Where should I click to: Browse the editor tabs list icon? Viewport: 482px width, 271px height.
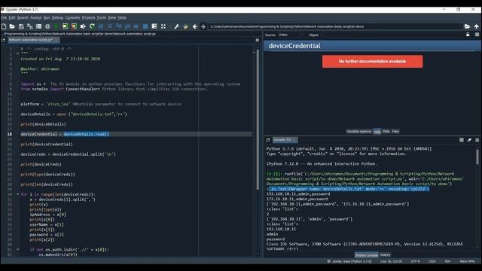3,40
